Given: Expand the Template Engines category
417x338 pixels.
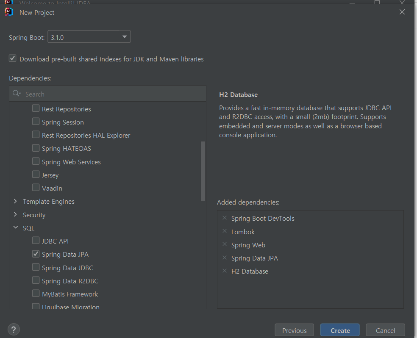Looking at the screenshot, I should pyautogui.click(x=15, y=202).
